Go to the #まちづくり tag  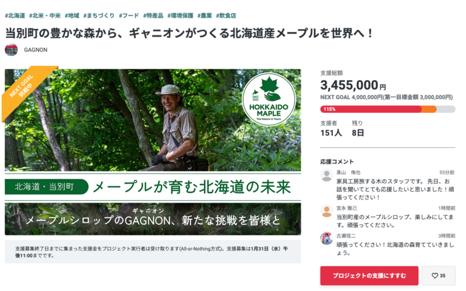click(99, 15)
